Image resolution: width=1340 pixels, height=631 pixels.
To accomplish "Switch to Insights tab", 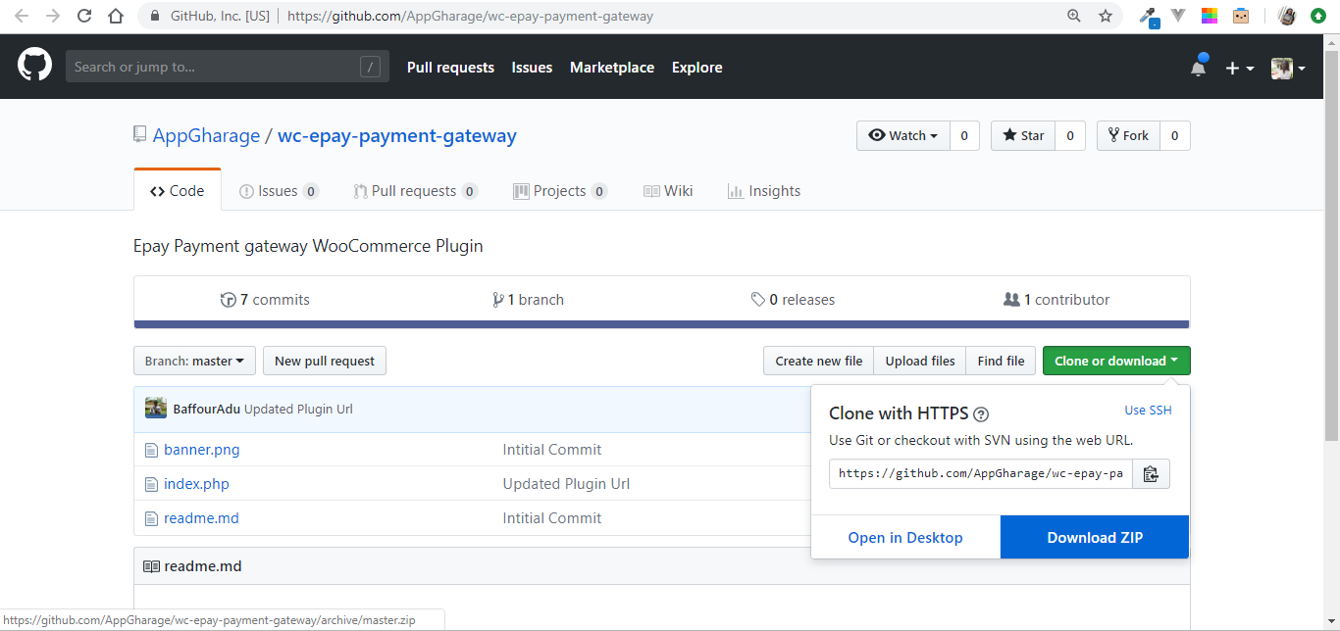I will pos(764,190).
